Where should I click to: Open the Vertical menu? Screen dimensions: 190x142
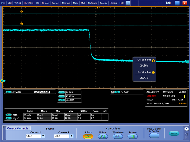[18, 3]
